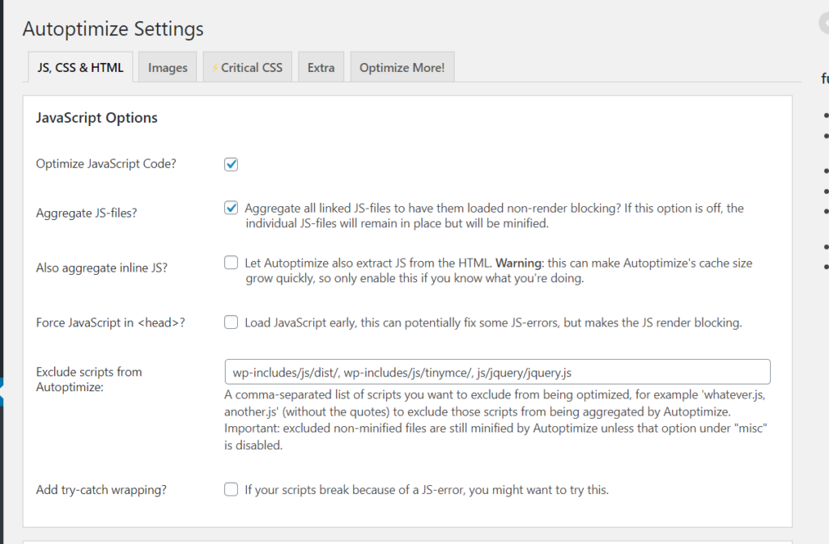Go to the Optimize More! tab
The width and height of the screenshot is (829, 544).
pos(402,68)
